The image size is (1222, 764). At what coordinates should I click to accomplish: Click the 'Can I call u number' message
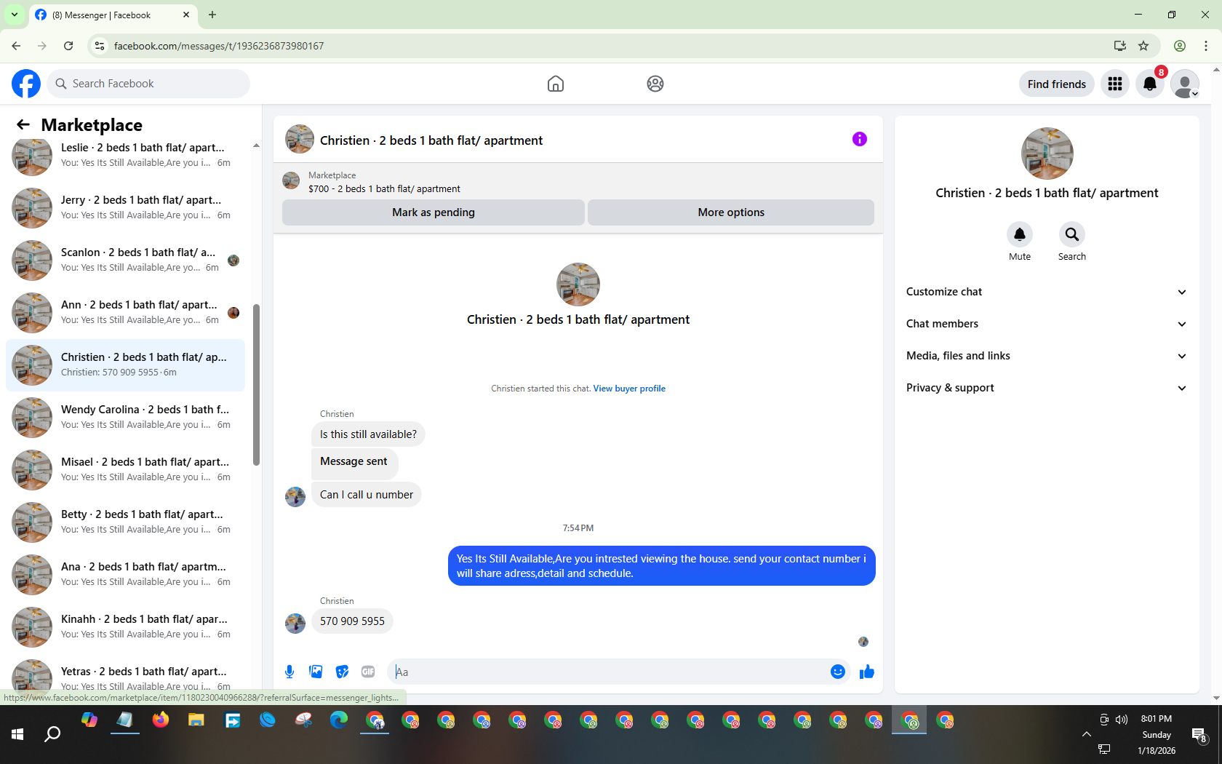pyautogui.click(x=367, y=495)
